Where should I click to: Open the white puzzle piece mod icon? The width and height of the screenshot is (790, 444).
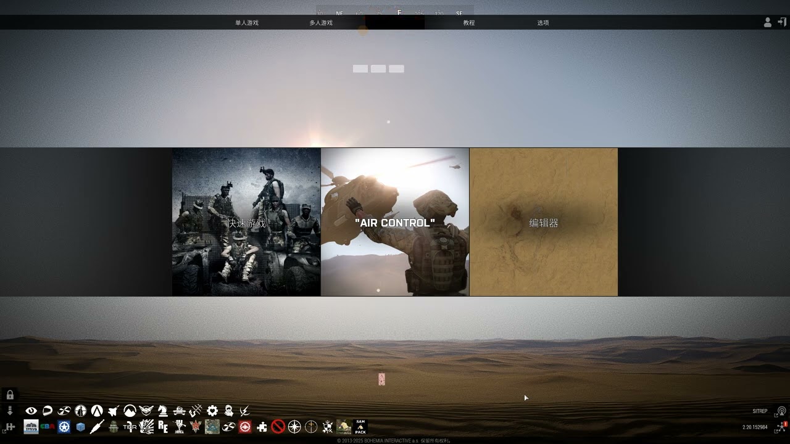pos(262,427)
